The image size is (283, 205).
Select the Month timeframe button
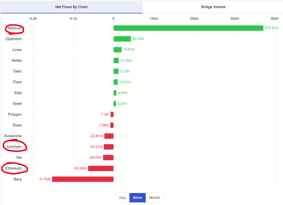[154, 198]
